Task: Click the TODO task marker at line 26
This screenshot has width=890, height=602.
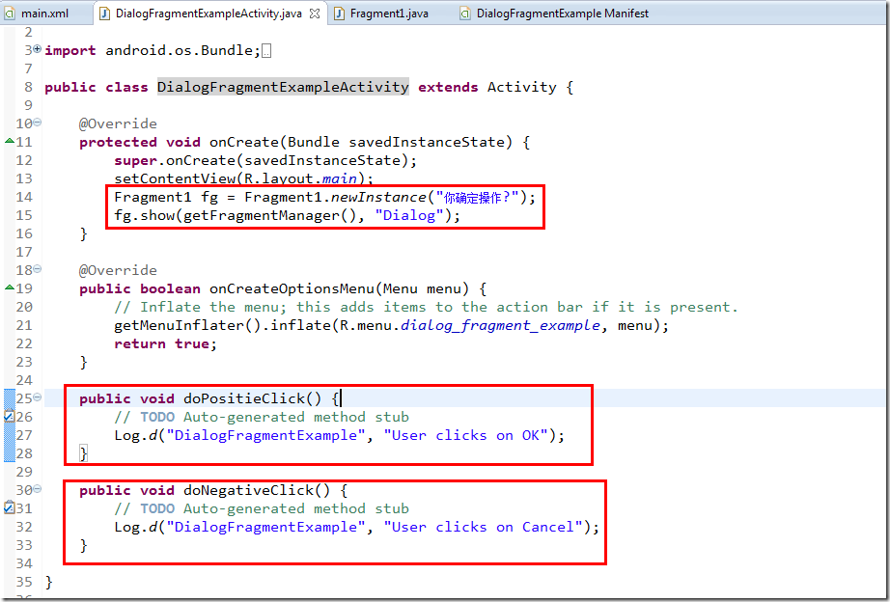Action: coord(9,417)
